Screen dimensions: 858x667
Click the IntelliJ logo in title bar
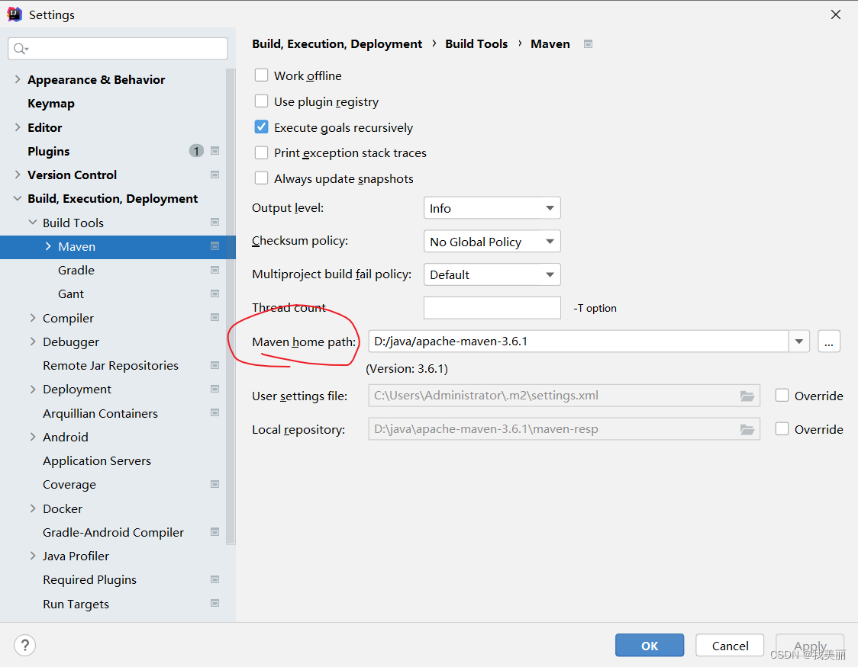click(x=15, y=14)
